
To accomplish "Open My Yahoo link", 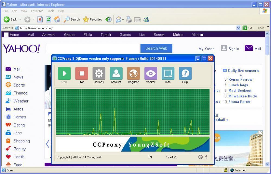I will pyautogui.click(x=206, y=49).
